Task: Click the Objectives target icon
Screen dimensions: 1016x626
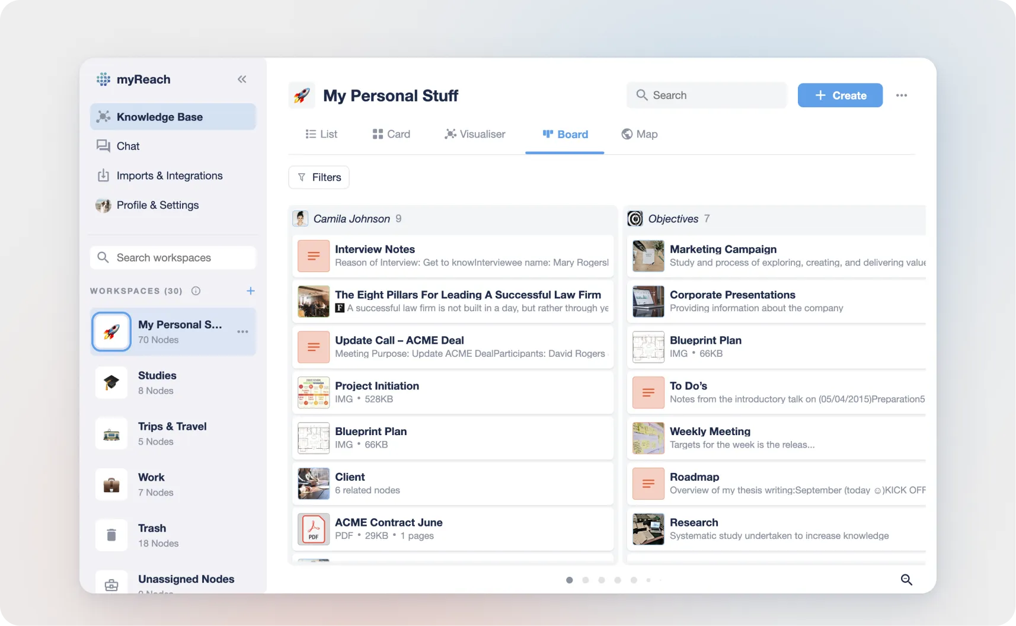Action: click(x=635, y=219)
